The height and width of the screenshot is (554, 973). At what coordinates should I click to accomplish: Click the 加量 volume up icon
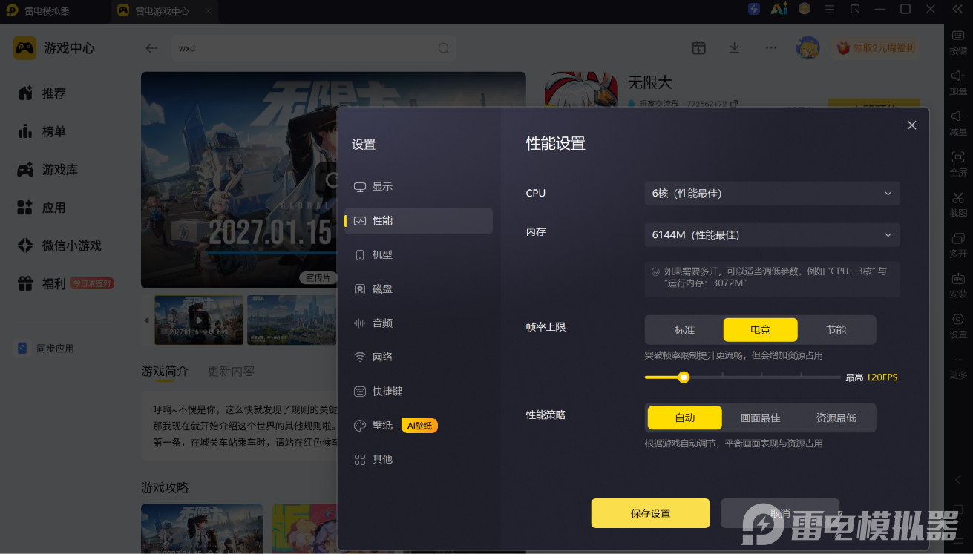click(958, 76)
